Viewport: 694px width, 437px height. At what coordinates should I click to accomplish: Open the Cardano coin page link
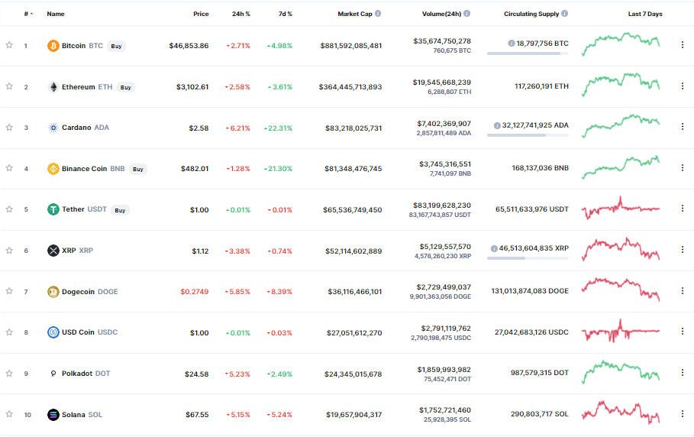[86, 128]
